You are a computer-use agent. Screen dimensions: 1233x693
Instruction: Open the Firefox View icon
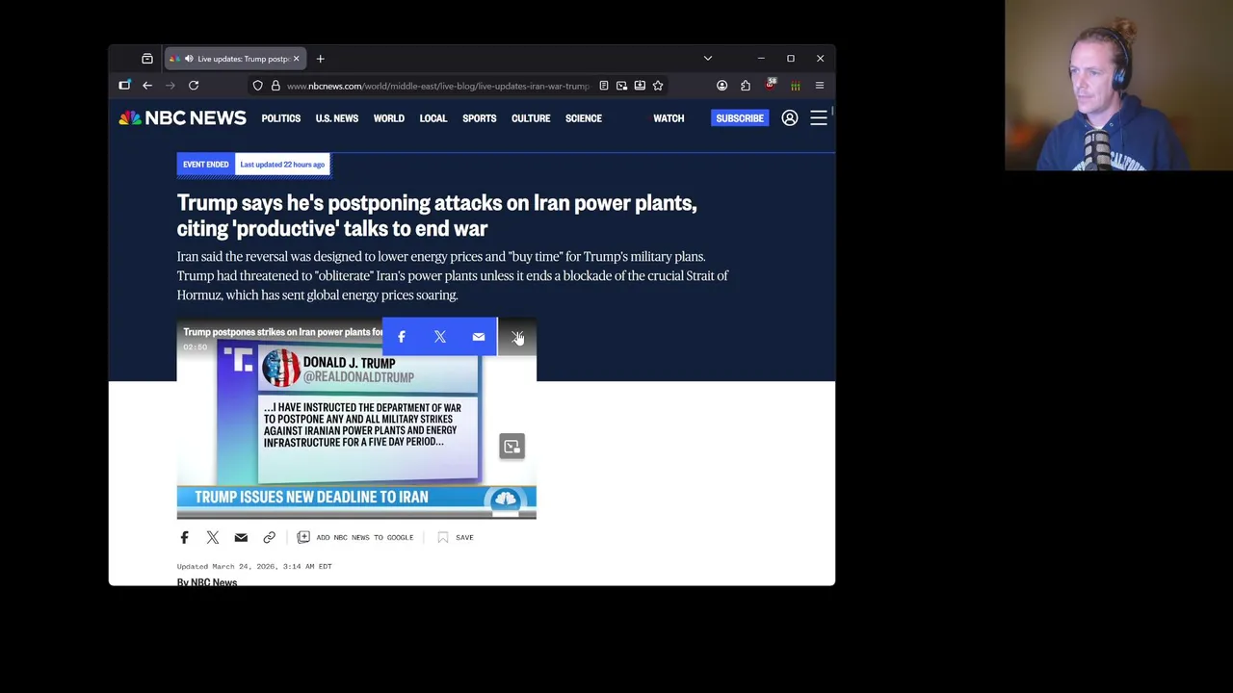point(147,59)
